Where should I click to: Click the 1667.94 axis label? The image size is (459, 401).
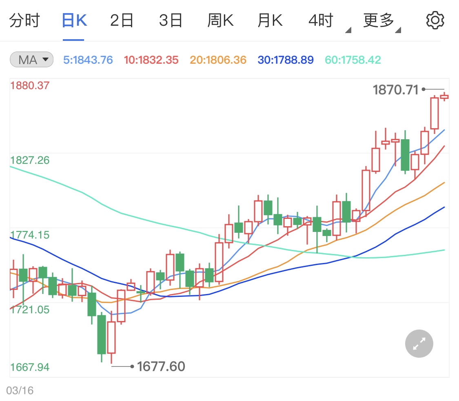30,367
